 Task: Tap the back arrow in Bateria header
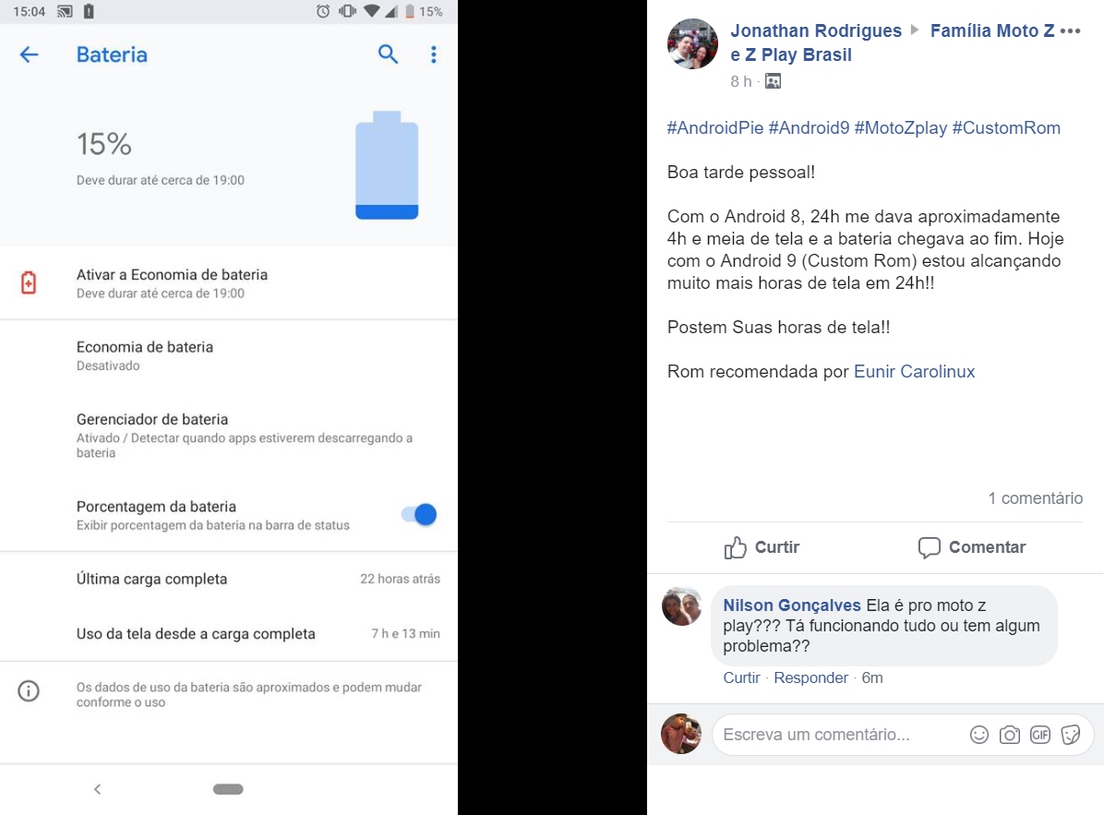(29, 54)
